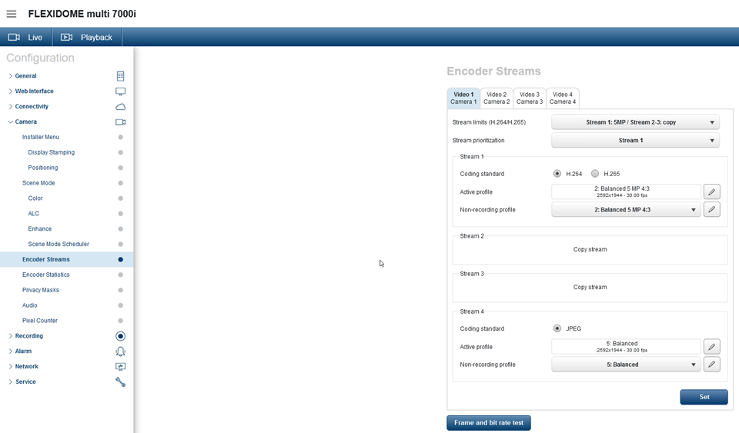Open the Encoder Statistics page

(45, 275)
